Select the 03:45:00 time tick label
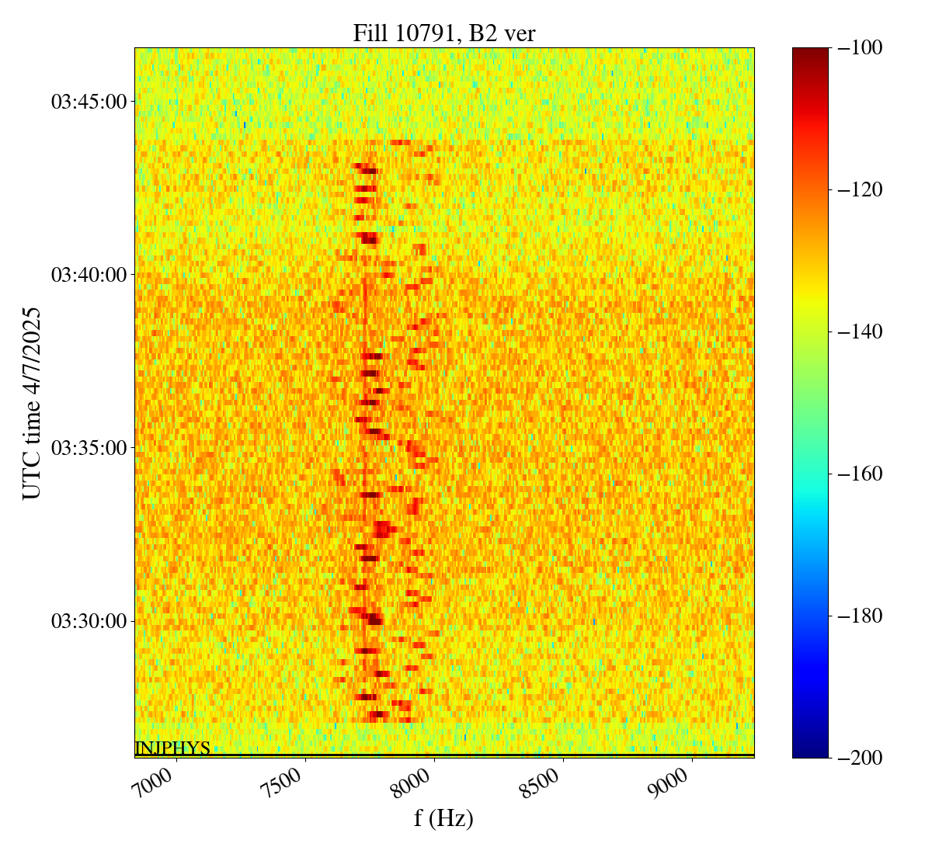 tap(89, 102)
